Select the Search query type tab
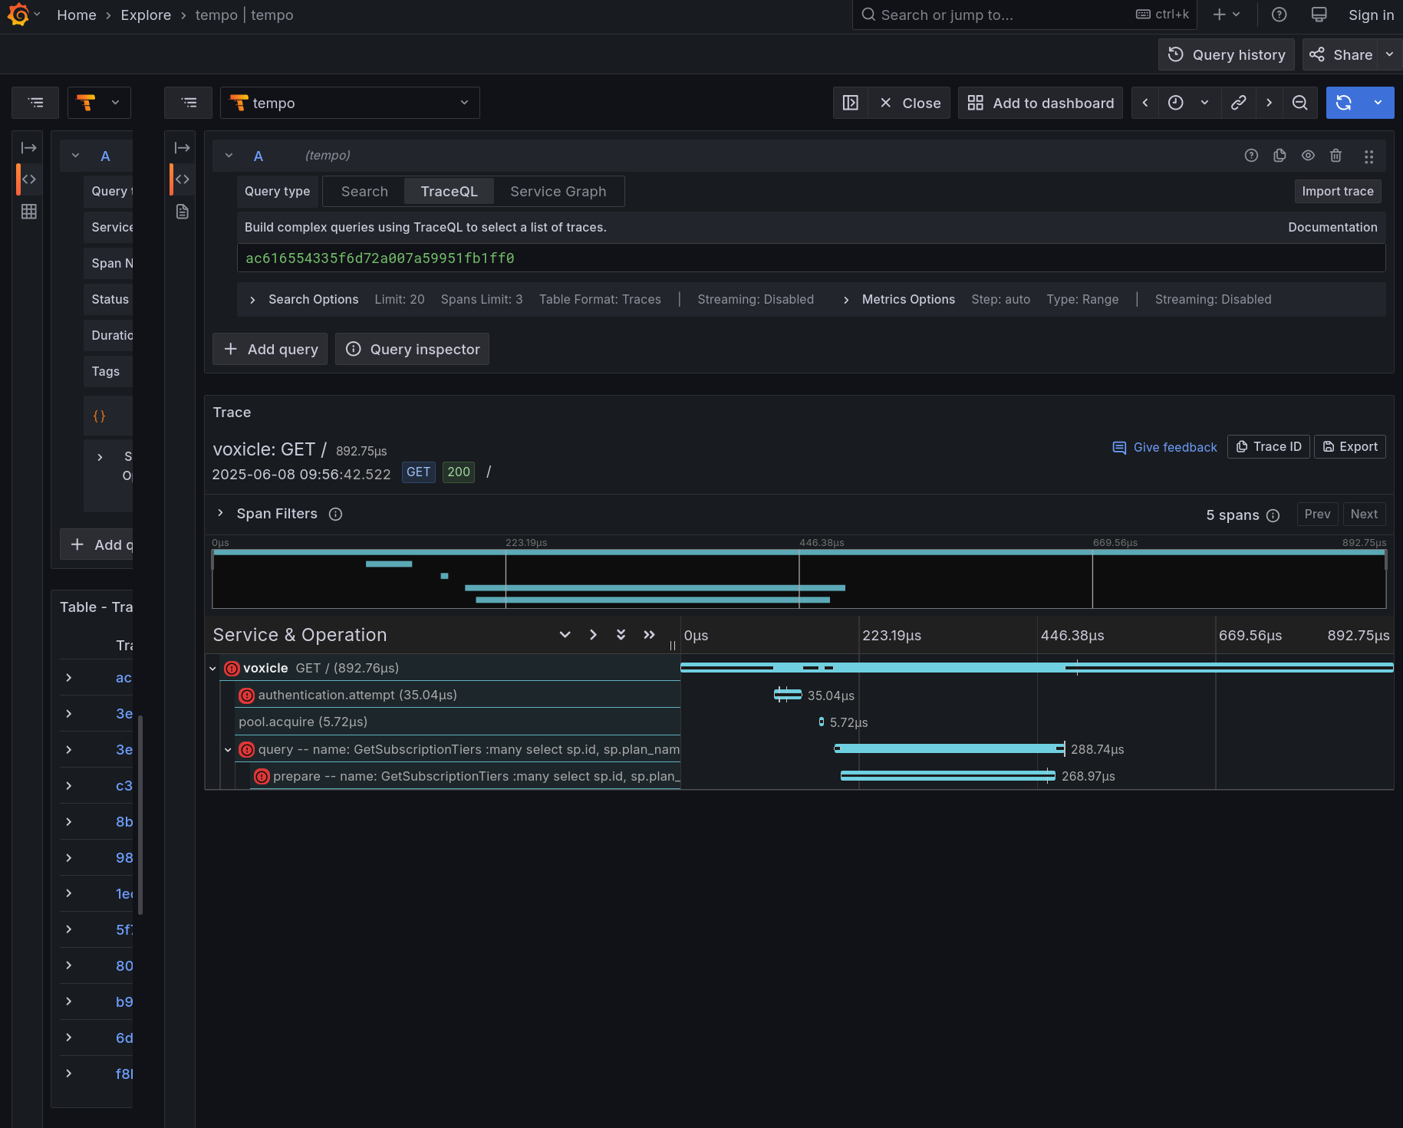 click(x=364, y=192)
